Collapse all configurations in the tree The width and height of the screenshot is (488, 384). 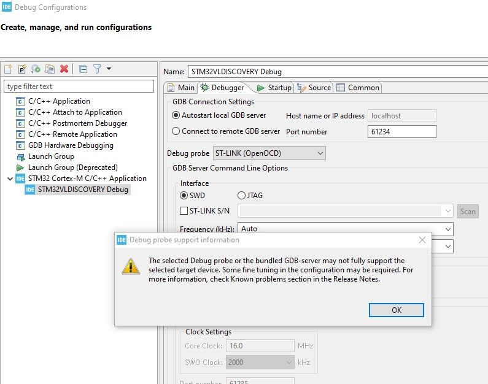coord(83,69)
